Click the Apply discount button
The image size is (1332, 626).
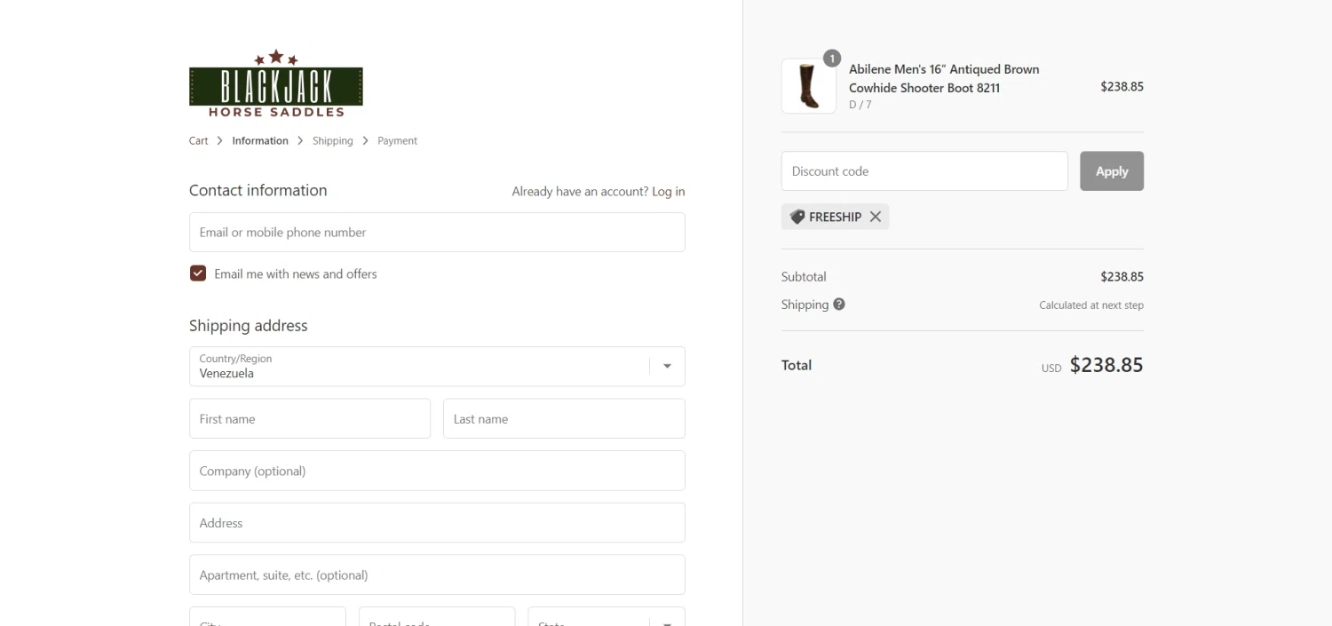1112,170
